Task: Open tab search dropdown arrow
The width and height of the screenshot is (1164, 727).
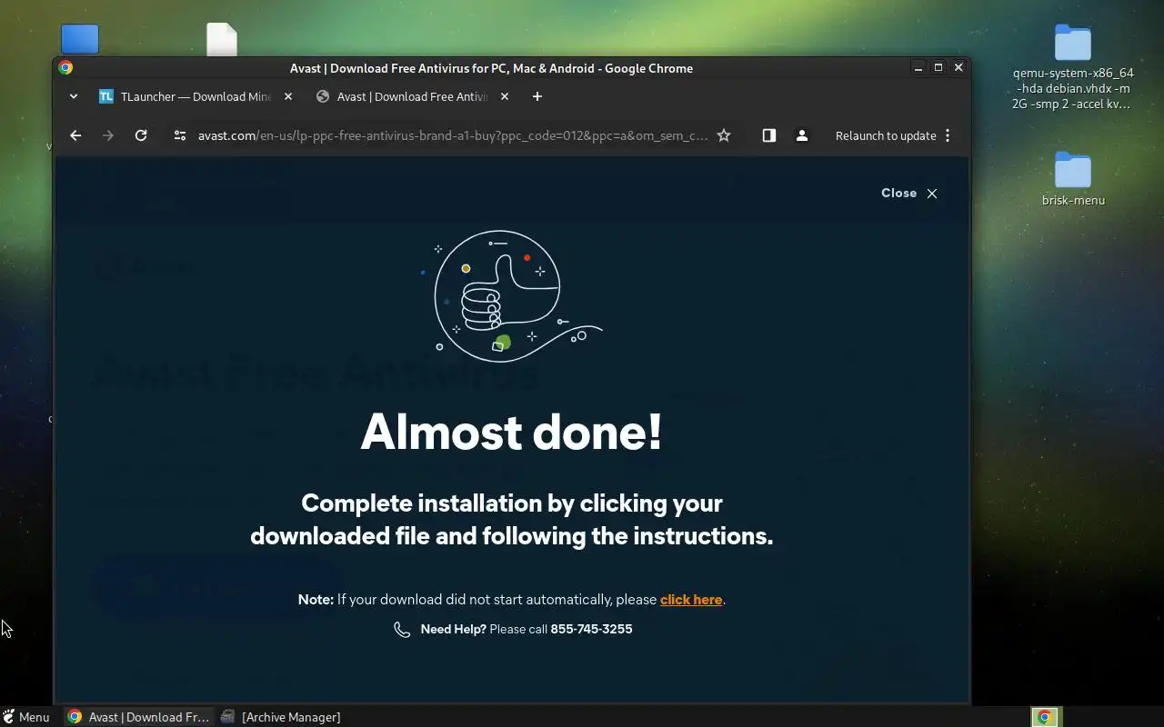Action: pyautogui.click(x=74, y=96)
